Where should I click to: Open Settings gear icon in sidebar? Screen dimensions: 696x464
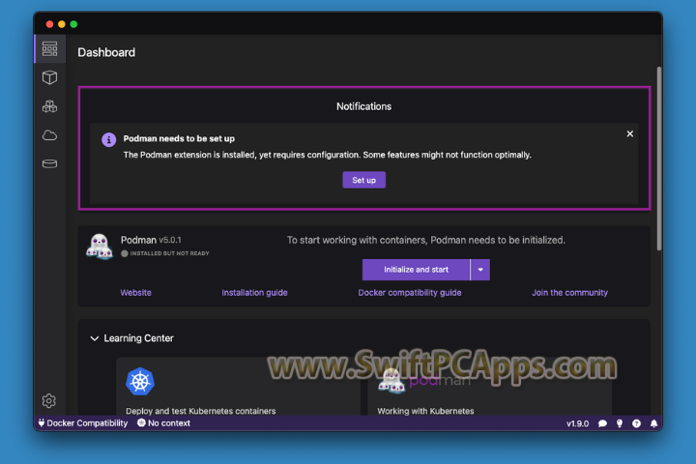(49, 401)
